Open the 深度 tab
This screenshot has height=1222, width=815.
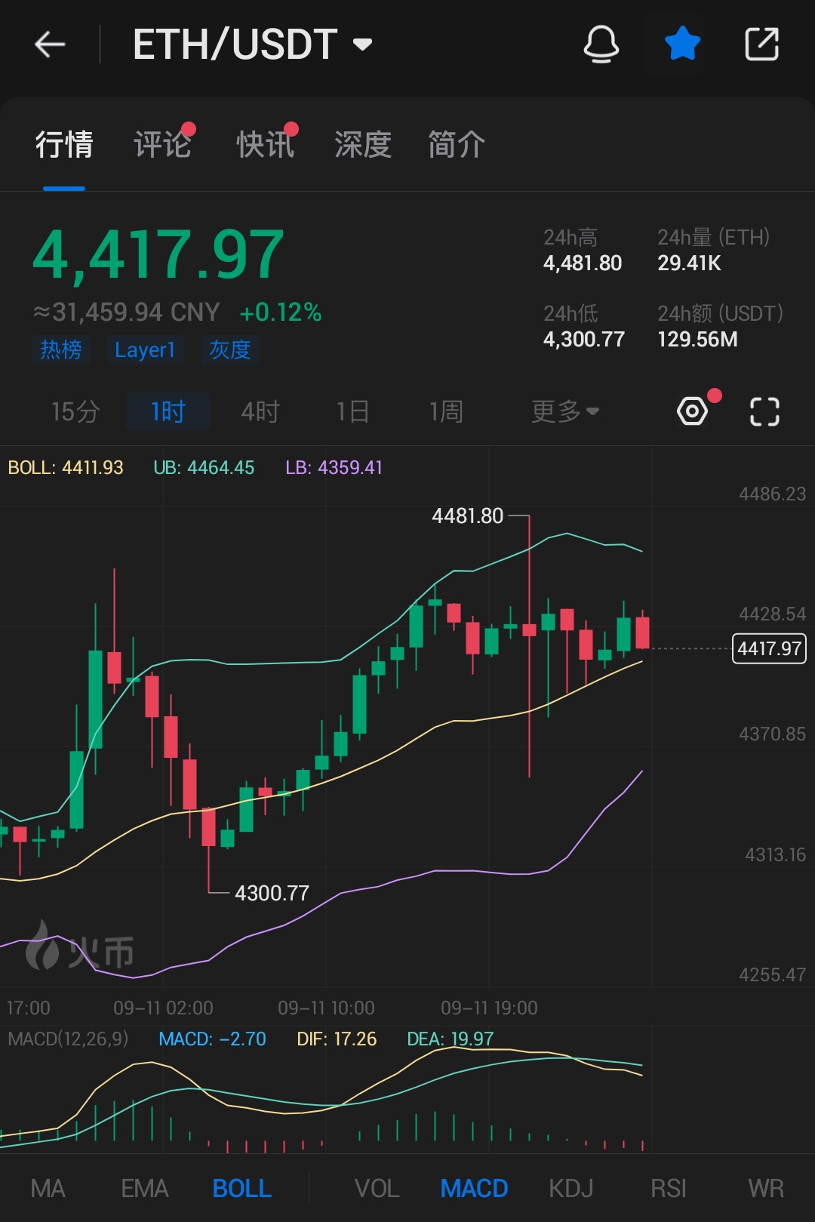click(x=363, y=144)
